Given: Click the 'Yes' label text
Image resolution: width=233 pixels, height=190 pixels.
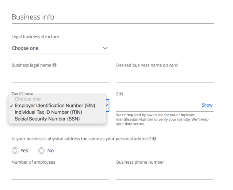Looking at the screenshot, I should [25, 151].
